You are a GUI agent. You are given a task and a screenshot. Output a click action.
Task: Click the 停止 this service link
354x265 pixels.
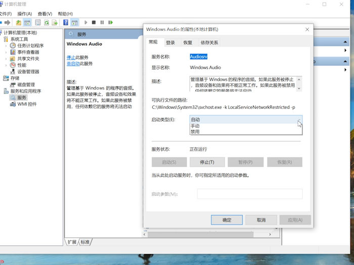tap(71, 58)
